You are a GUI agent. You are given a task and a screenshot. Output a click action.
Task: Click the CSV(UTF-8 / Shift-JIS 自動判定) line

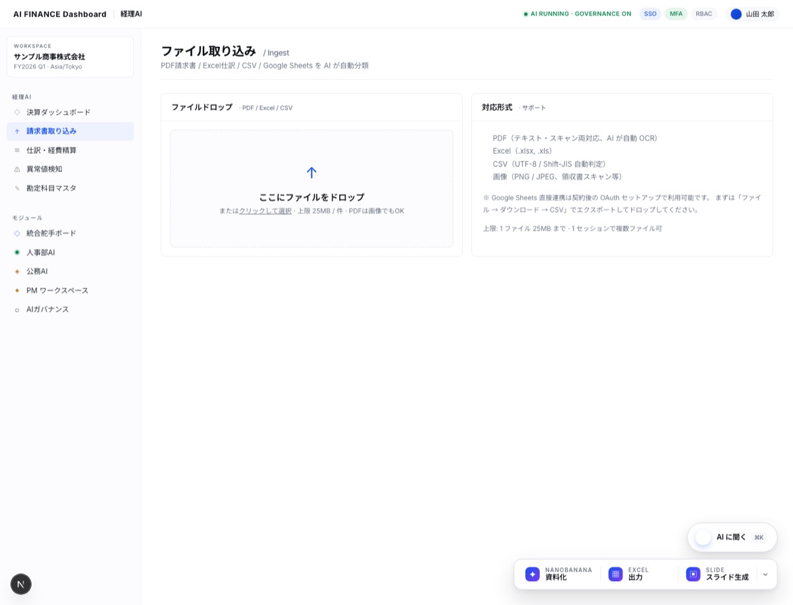(x=549, y=164)
